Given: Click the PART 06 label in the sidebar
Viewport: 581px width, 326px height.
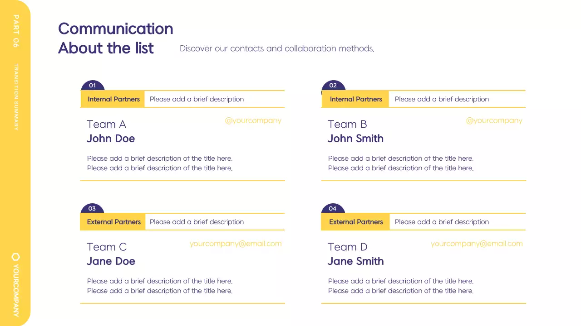Looking at the screenshot, I should (x=16, y=31).
